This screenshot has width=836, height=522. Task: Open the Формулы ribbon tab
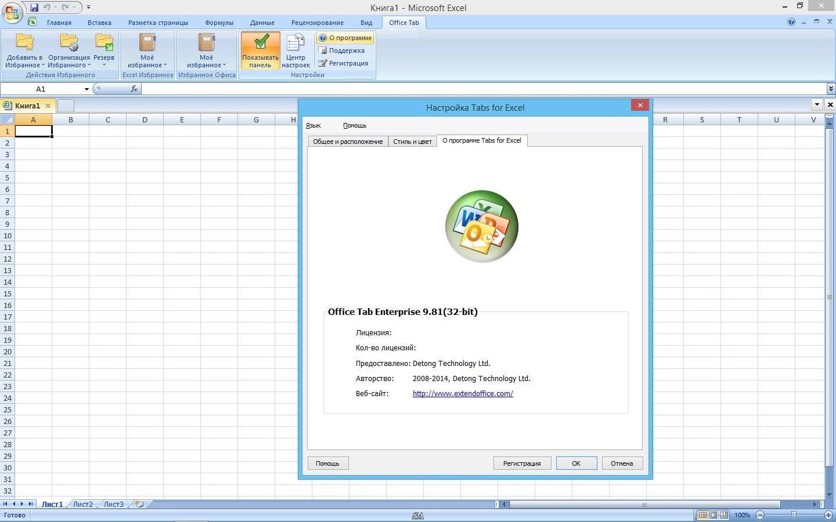219,23
